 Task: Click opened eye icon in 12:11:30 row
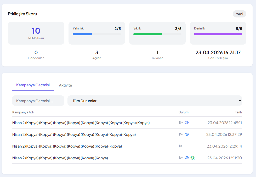click(x=187, y=158)
